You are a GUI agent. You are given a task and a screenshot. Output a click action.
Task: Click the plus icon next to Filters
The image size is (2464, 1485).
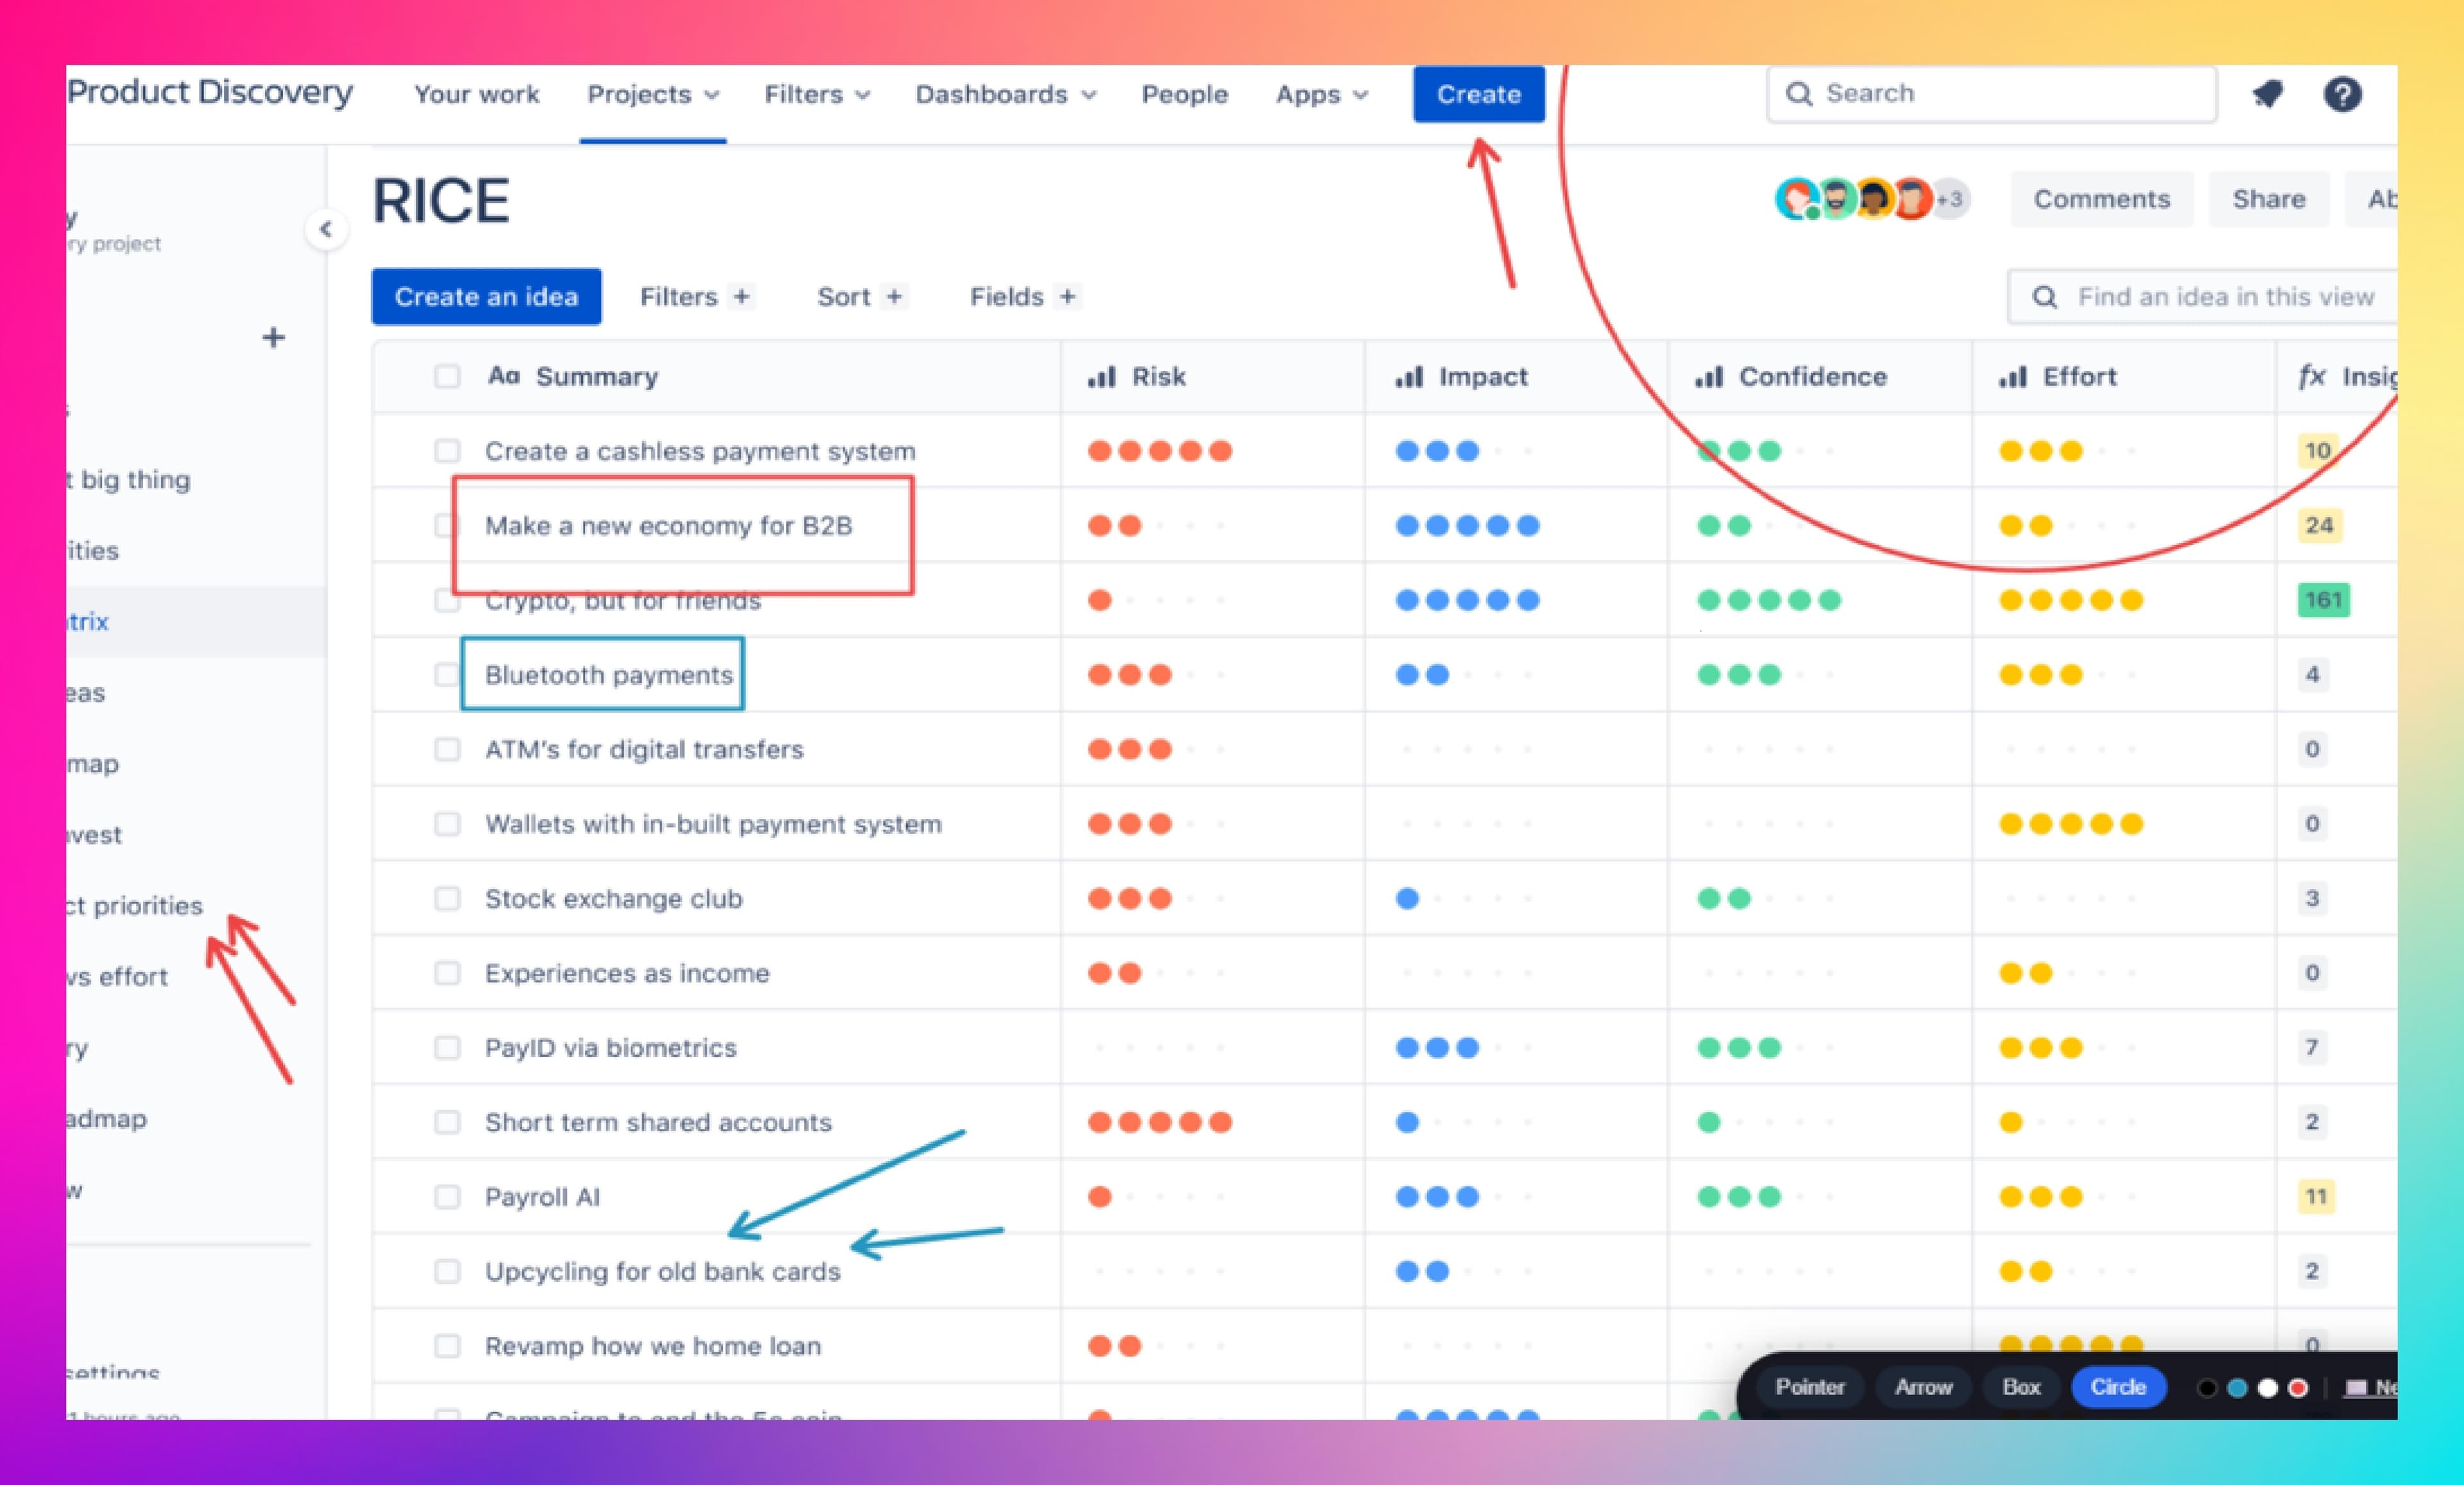pyautogui.click(x=741, y=297)
